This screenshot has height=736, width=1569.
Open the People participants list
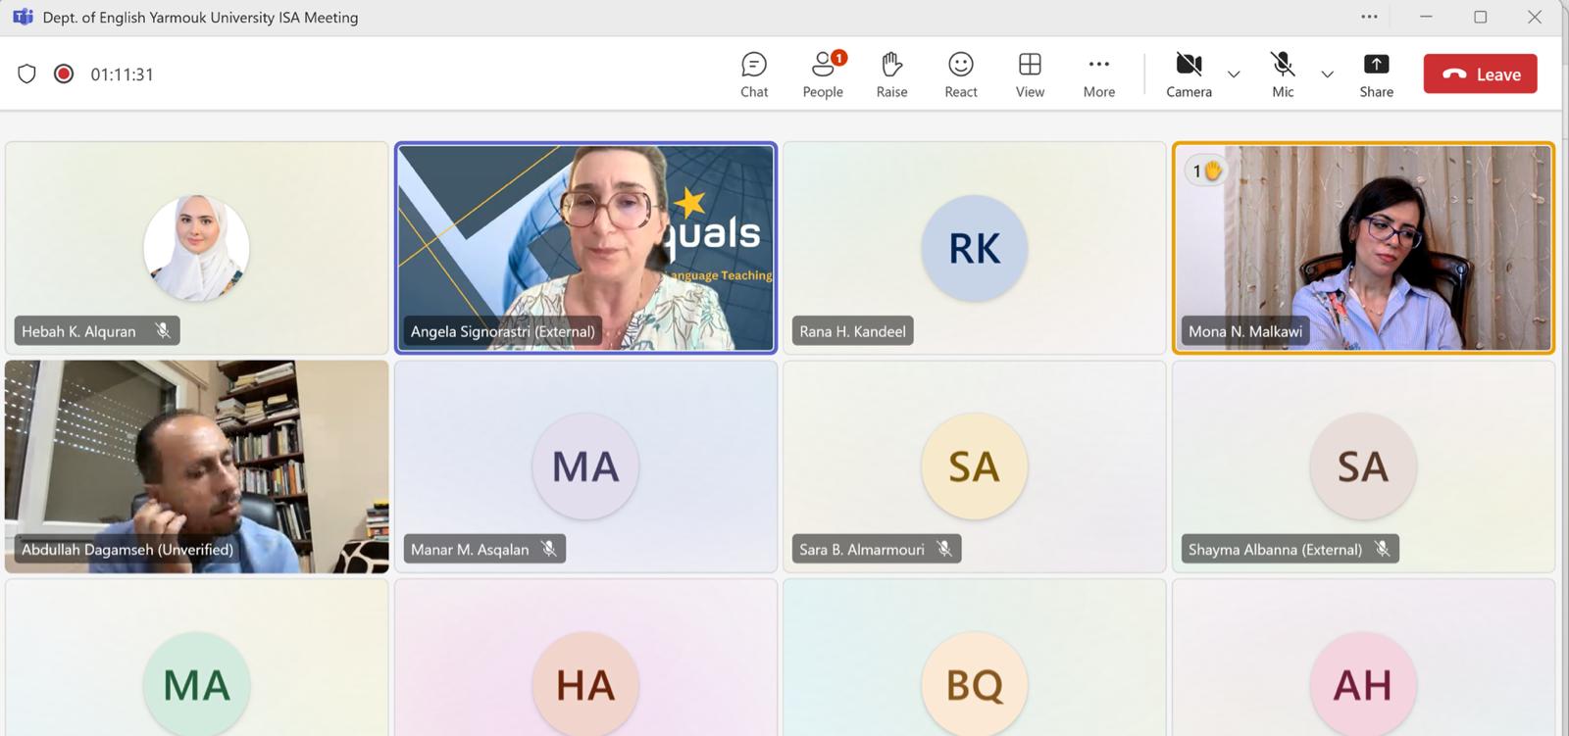(823, 74)
